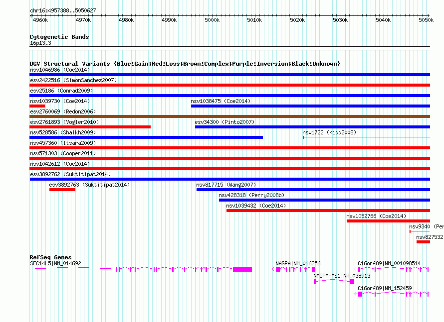
Task: Click the nsv1042612 (Coe2014) label
Action: 60,164
